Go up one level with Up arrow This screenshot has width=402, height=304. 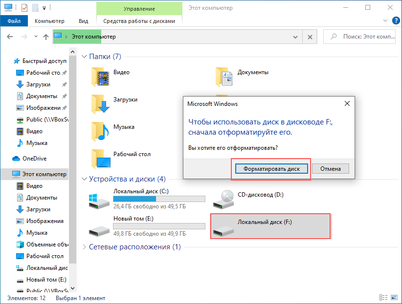46,37
